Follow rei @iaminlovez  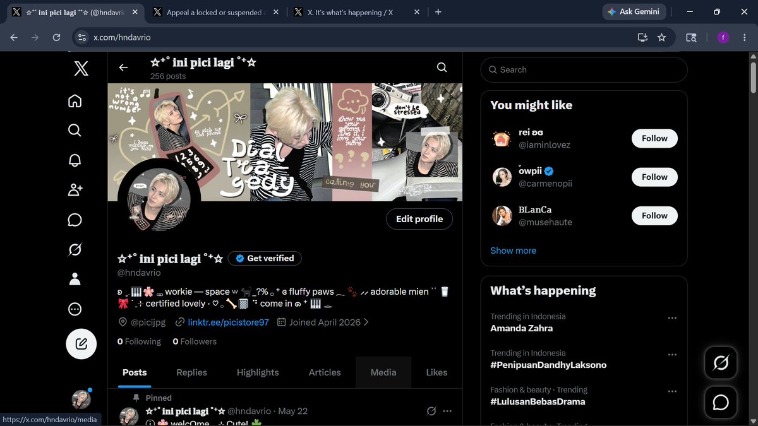(654, 138)
